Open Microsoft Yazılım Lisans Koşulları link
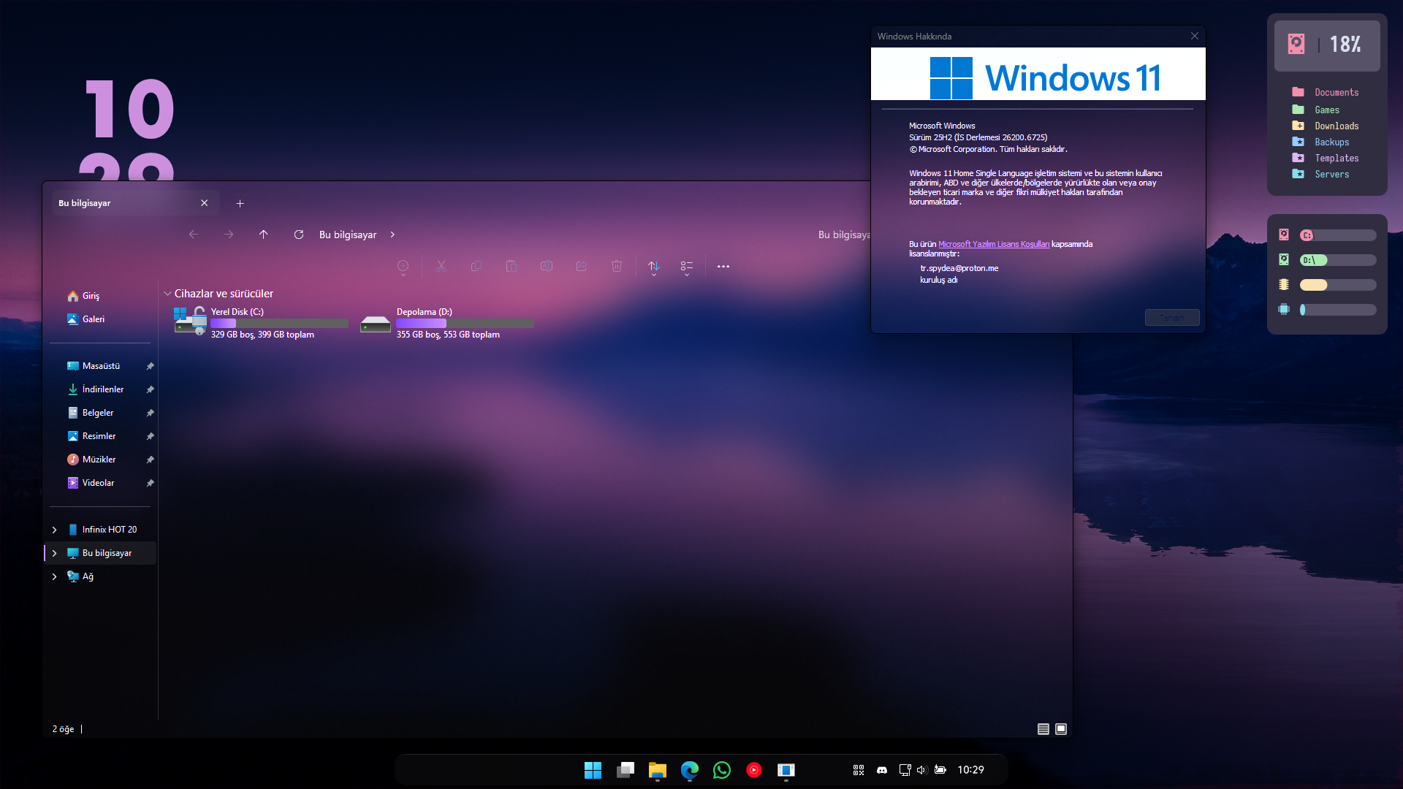 [x=994, y=244]
